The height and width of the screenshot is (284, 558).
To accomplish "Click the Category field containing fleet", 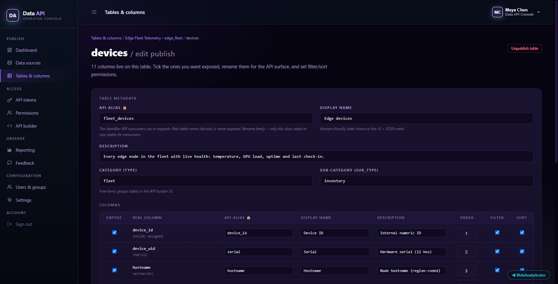I will click(x=206, y=181).
